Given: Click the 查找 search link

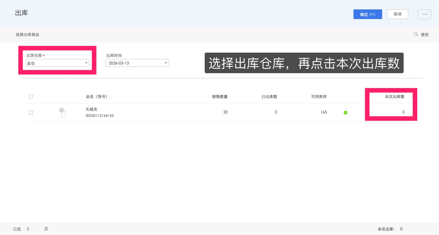Looking at the screenshot, I should tap(424, 34).
